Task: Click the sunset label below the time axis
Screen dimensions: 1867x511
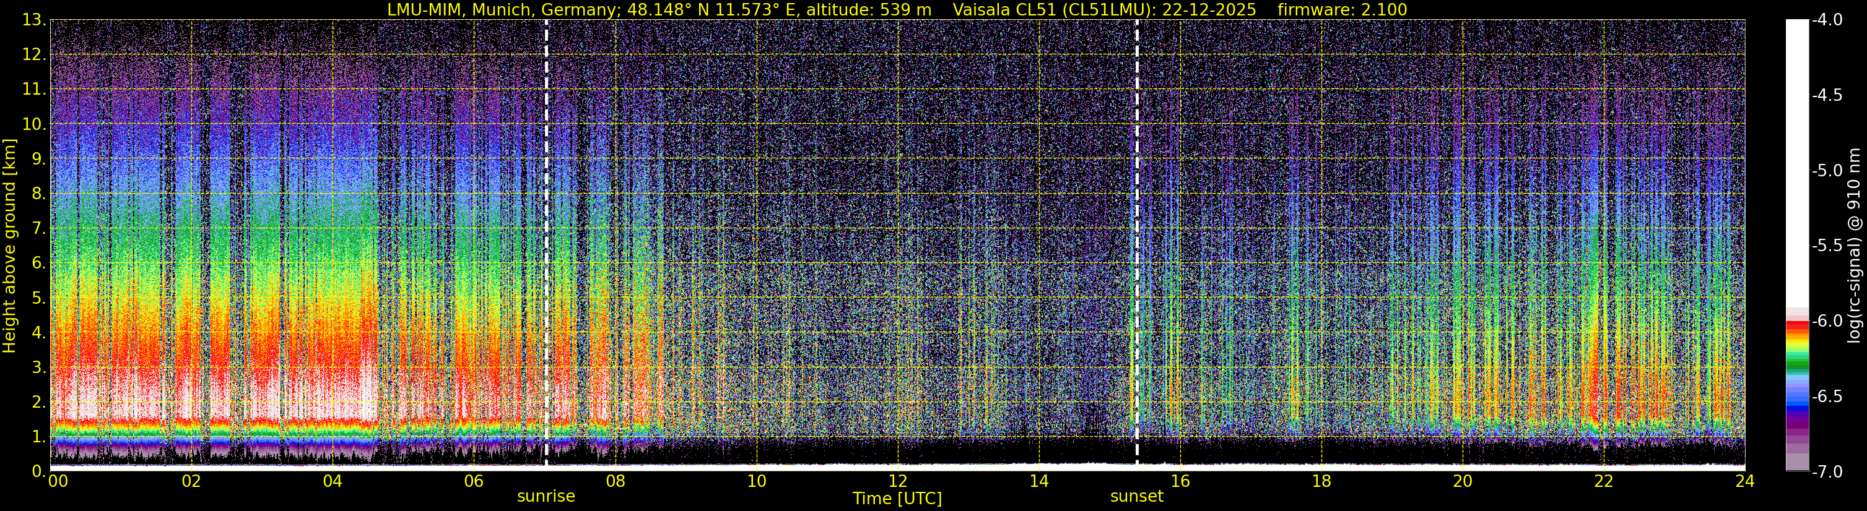Action: coord(1136,497)
